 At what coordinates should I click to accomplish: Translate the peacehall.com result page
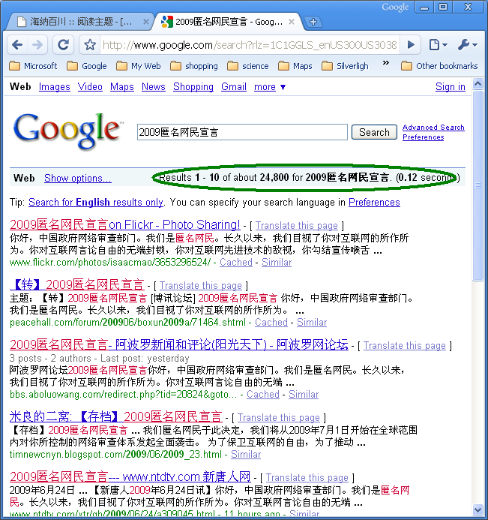(x=201, y=286)
